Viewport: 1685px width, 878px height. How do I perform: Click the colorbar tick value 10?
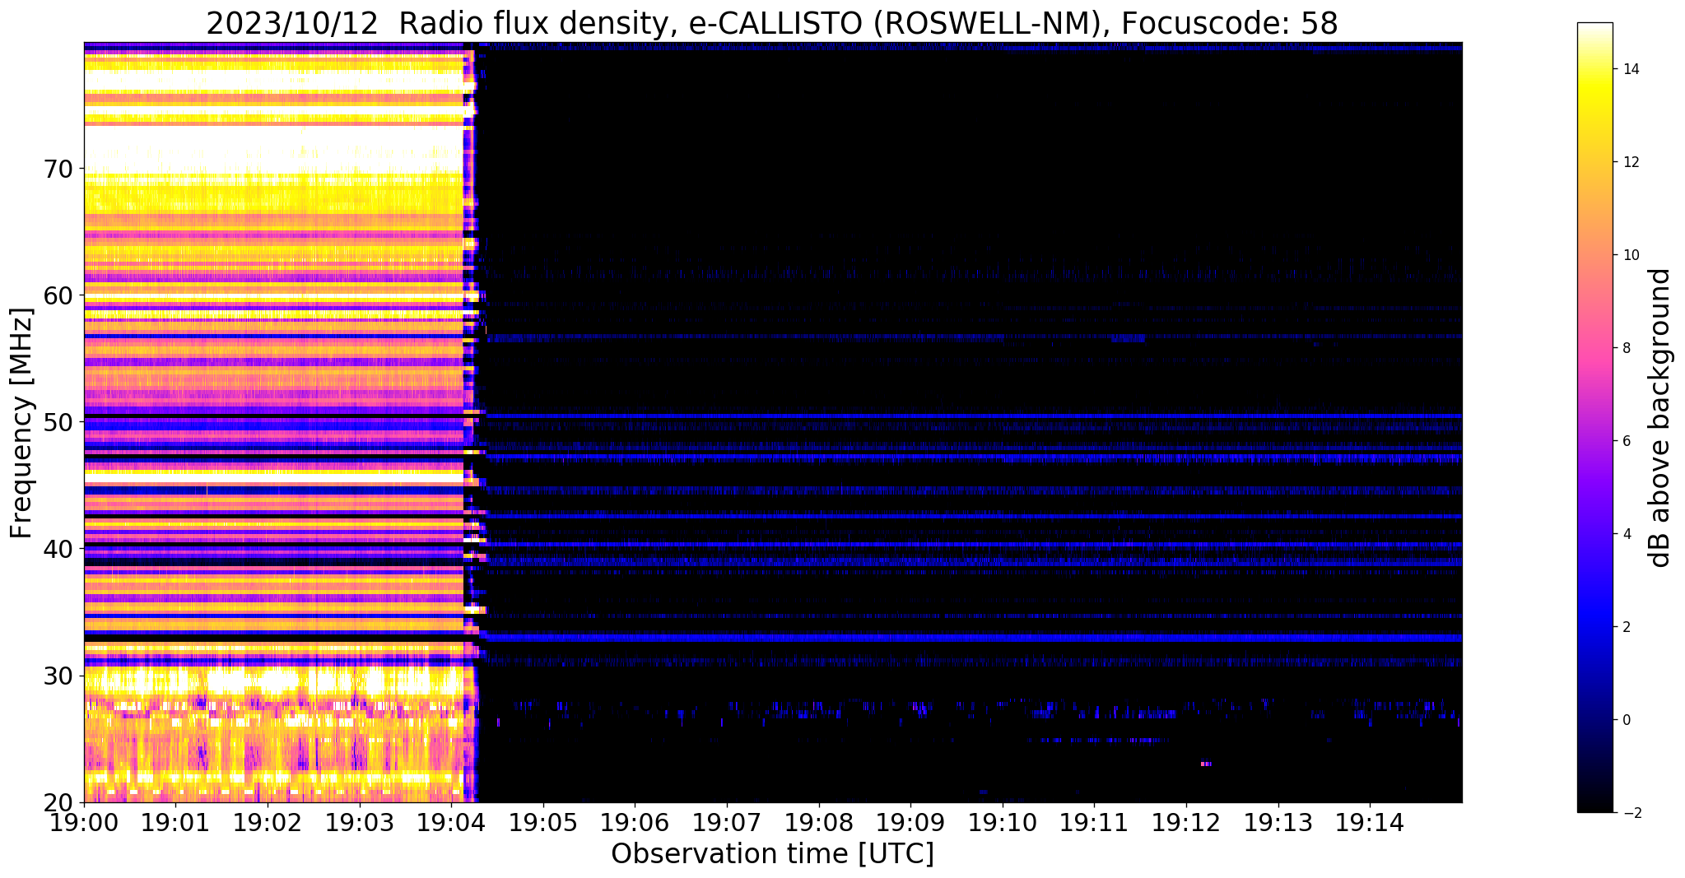coord(1630,255)
